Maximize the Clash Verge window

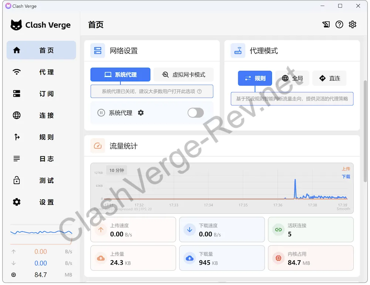pos(340,6)
